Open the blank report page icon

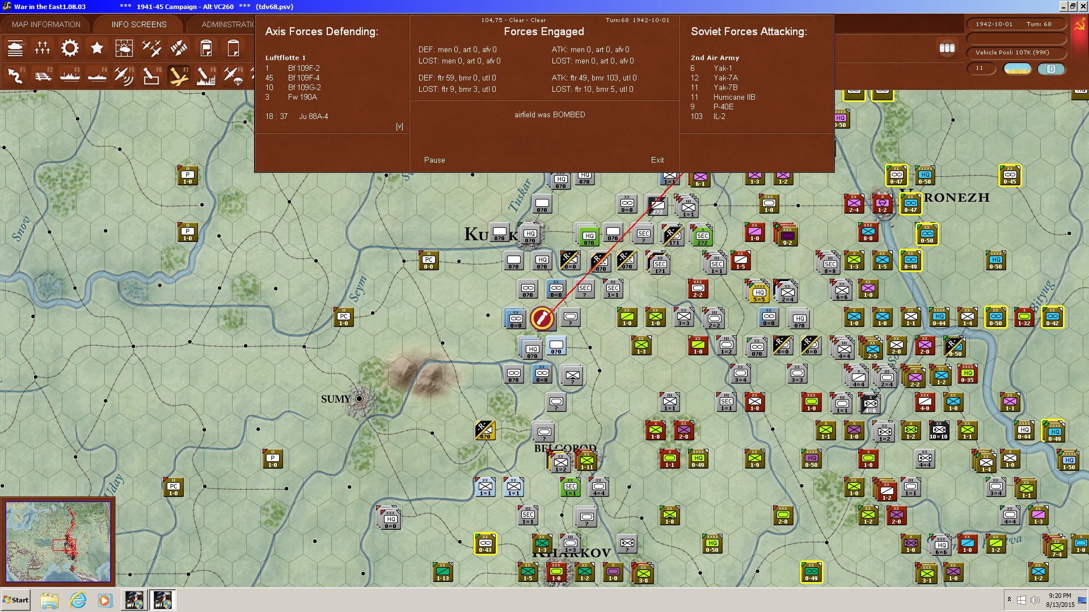pyautogui.click(x=233, y=48)
